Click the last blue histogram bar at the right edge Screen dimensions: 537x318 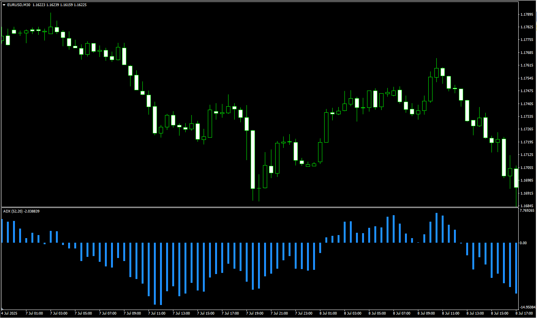pos(516,268)
